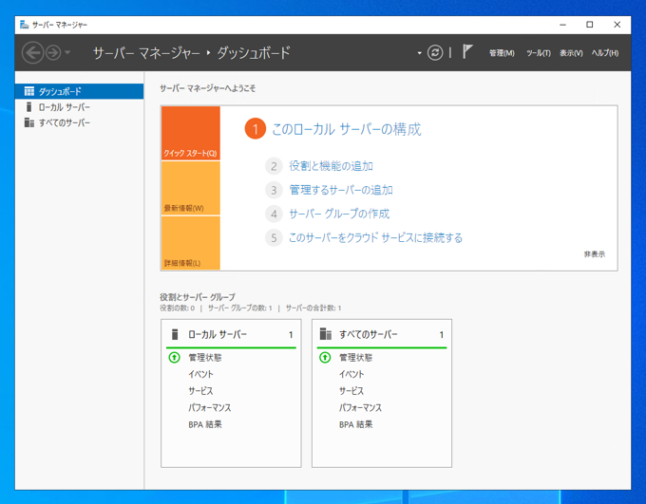Viewport: 646px width, 504px height.
Task: Click the local server icon in sidebar
Action: point(28,107)
